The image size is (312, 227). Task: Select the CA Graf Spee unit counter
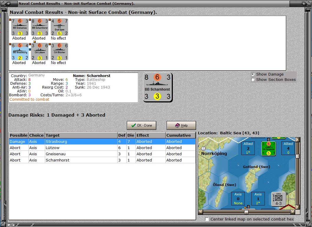(59, 27)
